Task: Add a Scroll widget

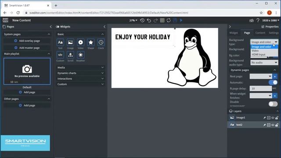Action: coord(70,55)
